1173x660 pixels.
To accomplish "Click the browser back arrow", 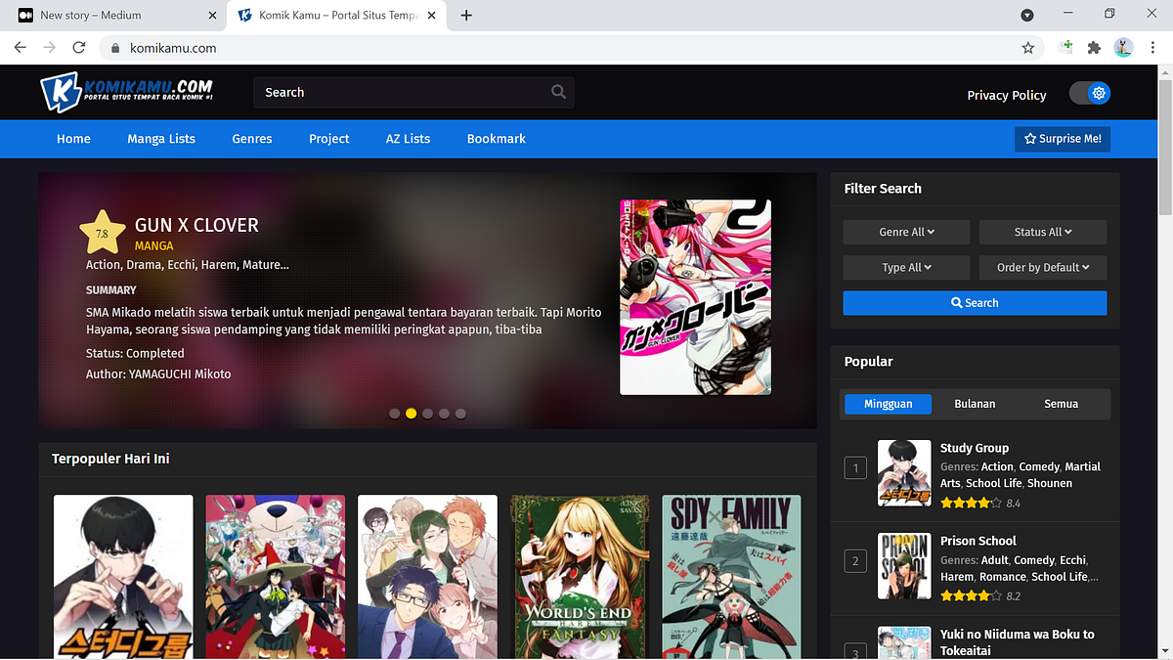I will click(x=21, y=47).
